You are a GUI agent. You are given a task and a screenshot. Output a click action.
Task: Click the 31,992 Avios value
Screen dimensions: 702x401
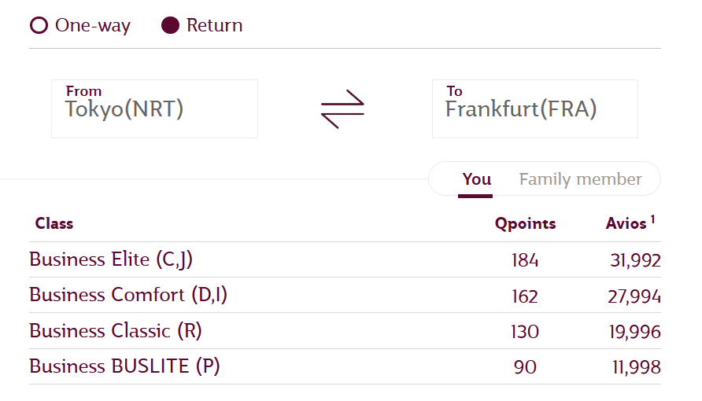(x=635, y=260)
